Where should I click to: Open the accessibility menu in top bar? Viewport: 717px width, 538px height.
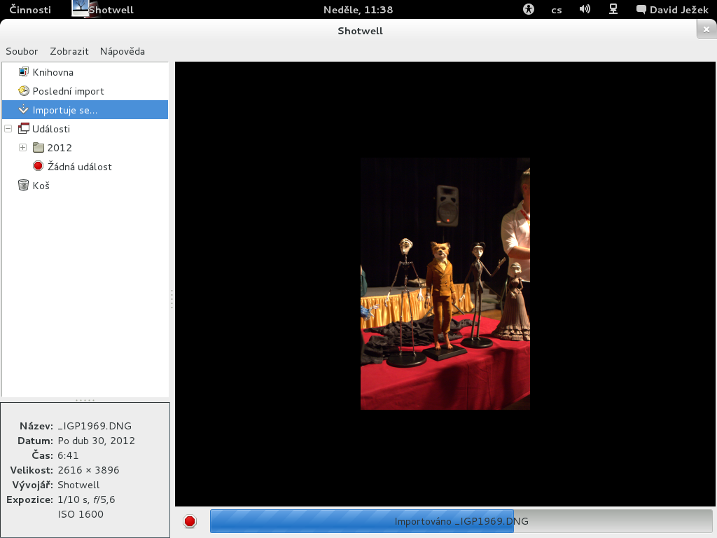point(529,9)
